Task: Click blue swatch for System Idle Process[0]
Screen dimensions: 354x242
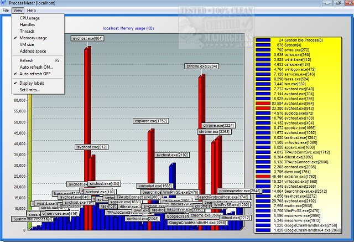Action: [x=263, y=40]
